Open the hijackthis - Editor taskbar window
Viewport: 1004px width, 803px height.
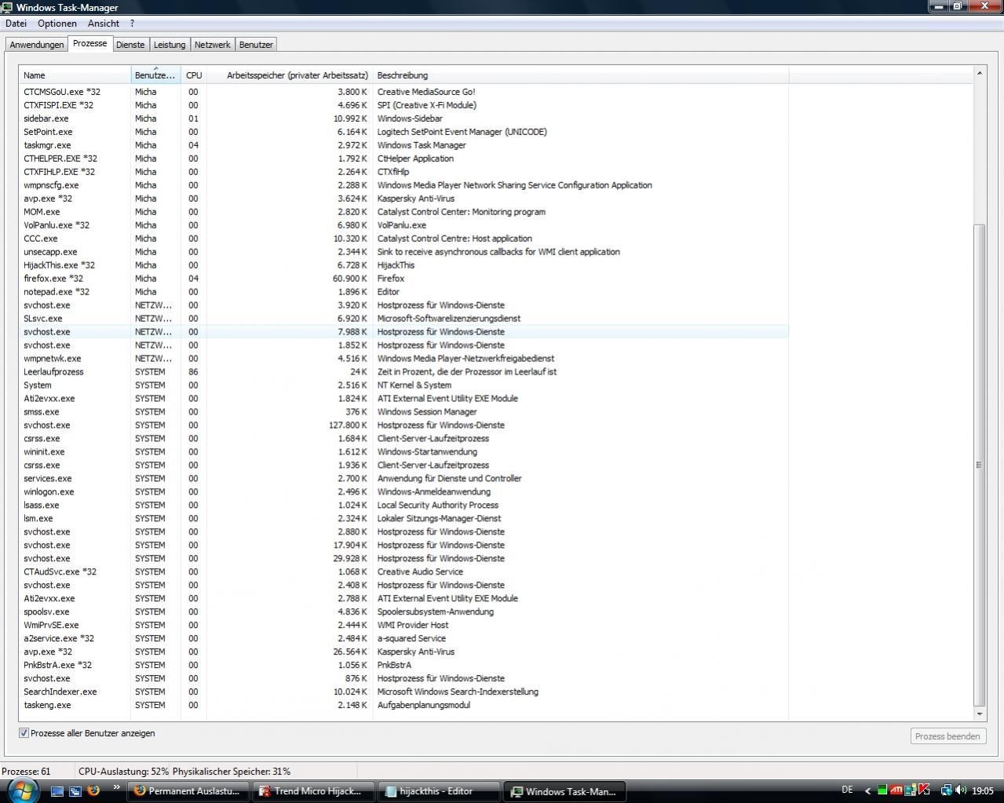[439, 791]
